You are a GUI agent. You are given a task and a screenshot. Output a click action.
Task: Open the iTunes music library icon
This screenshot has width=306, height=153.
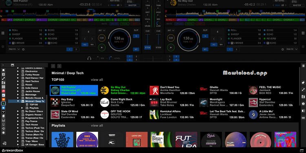tap(3, 91)
